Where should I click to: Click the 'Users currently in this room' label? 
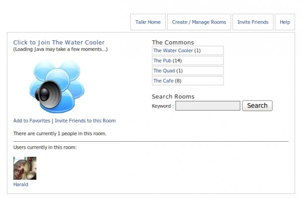(45, 147)
